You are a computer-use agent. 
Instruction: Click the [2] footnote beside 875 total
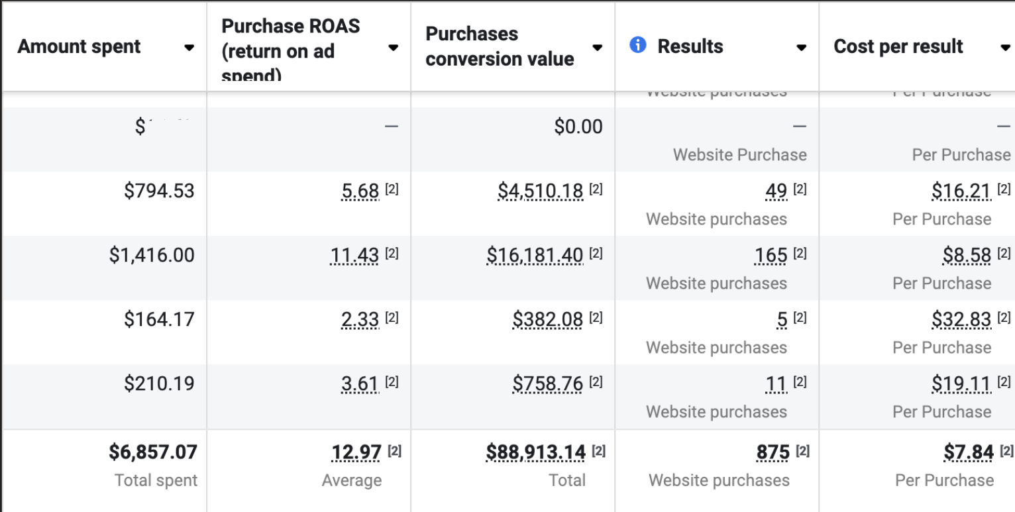[802, 452]
